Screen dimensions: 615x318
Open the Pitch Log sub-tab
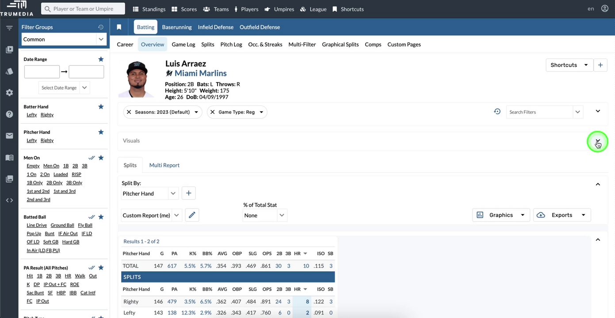tap(231, 45)
